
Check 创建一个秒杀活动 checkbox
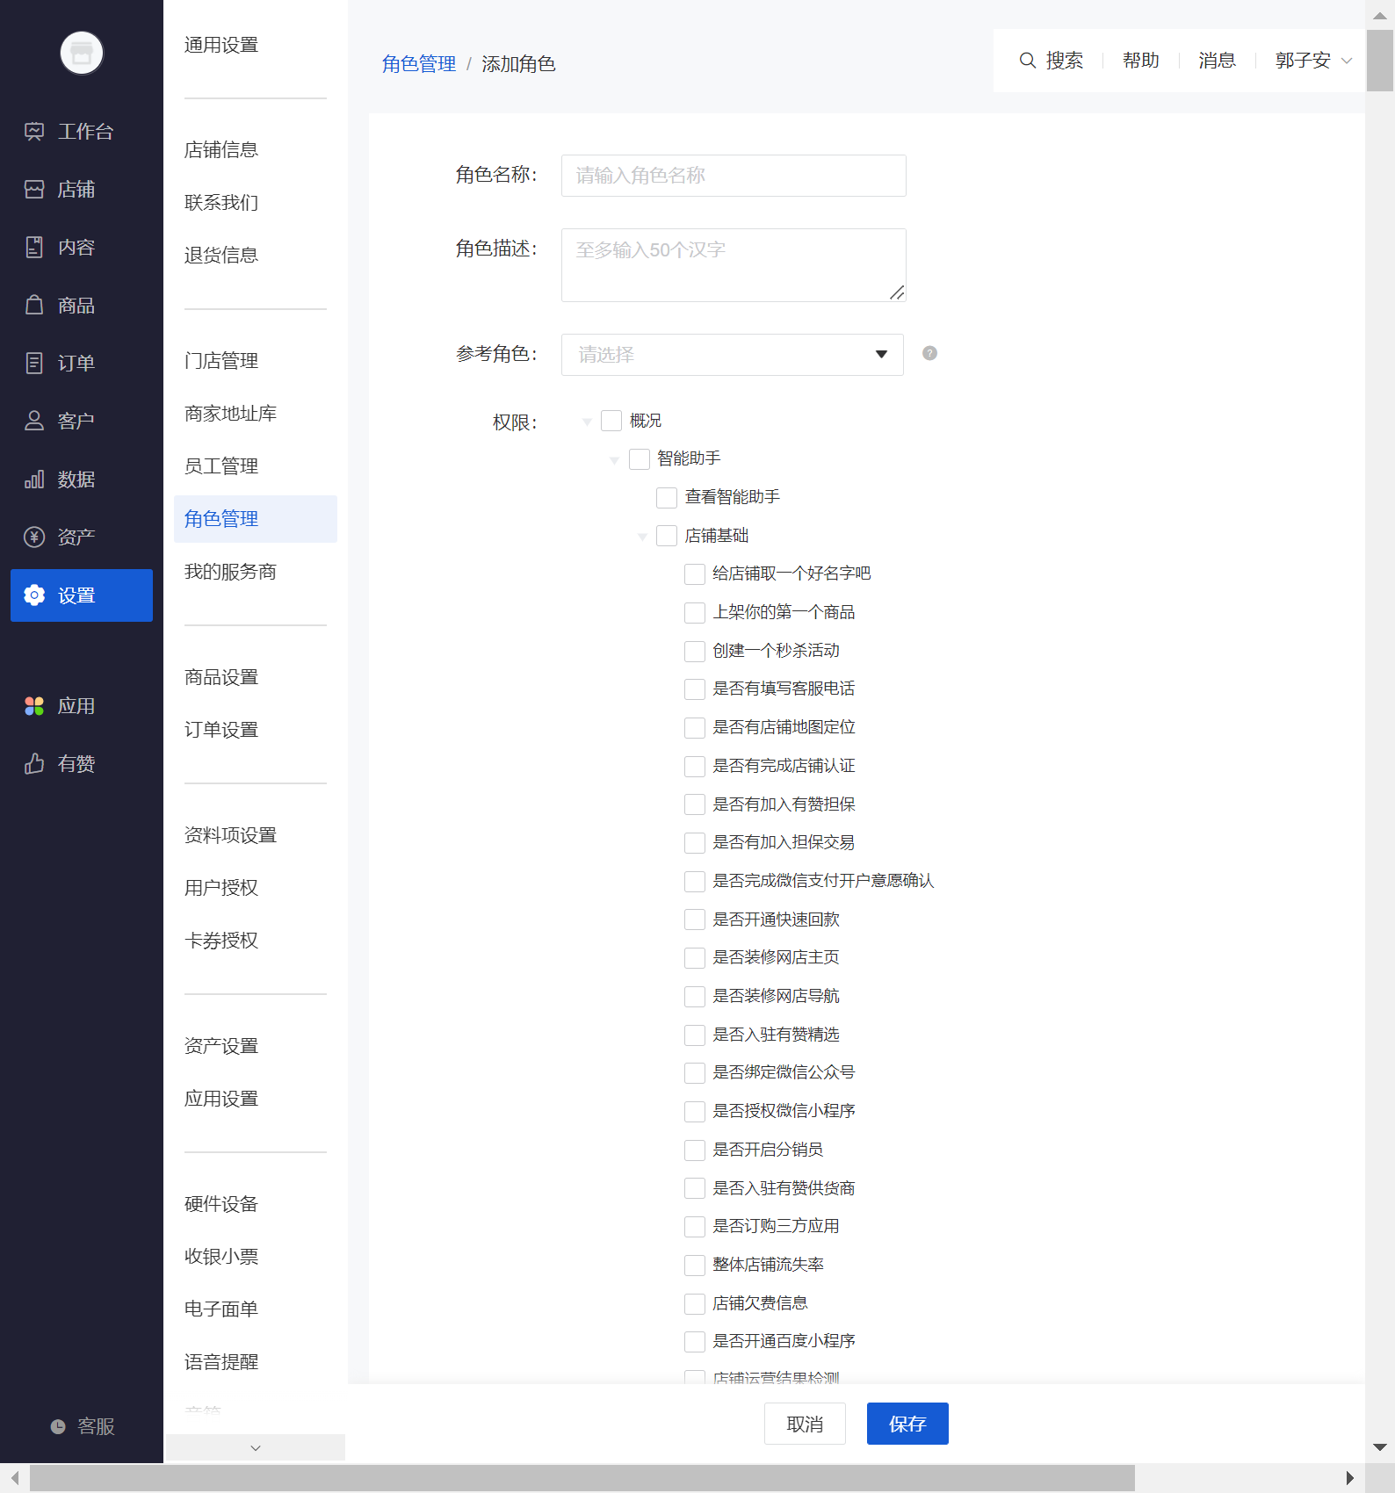coord(695,652)
